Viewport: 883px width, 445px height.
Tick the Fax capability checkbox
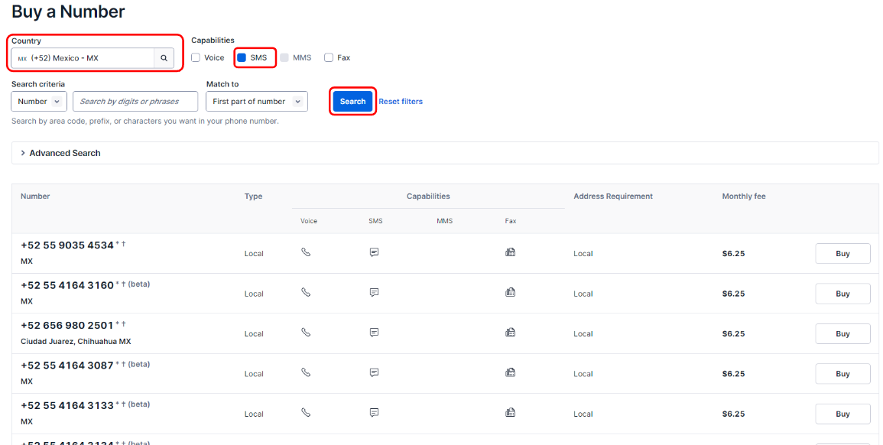coord(329,58)
